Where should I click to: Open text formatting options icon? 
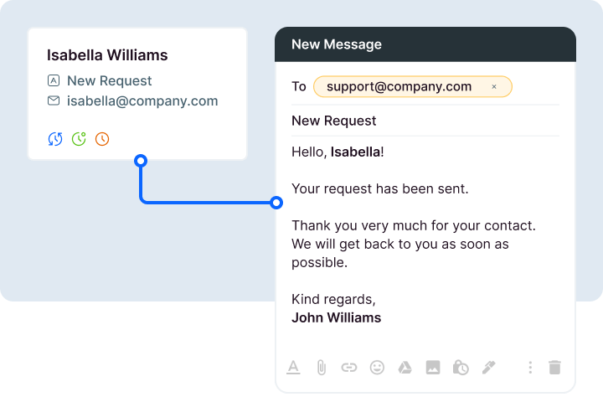click(293, 367)
